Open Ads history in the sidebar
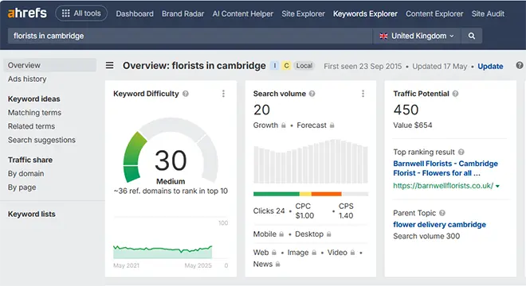The image size is (526, 286). [x=27, y=79]
